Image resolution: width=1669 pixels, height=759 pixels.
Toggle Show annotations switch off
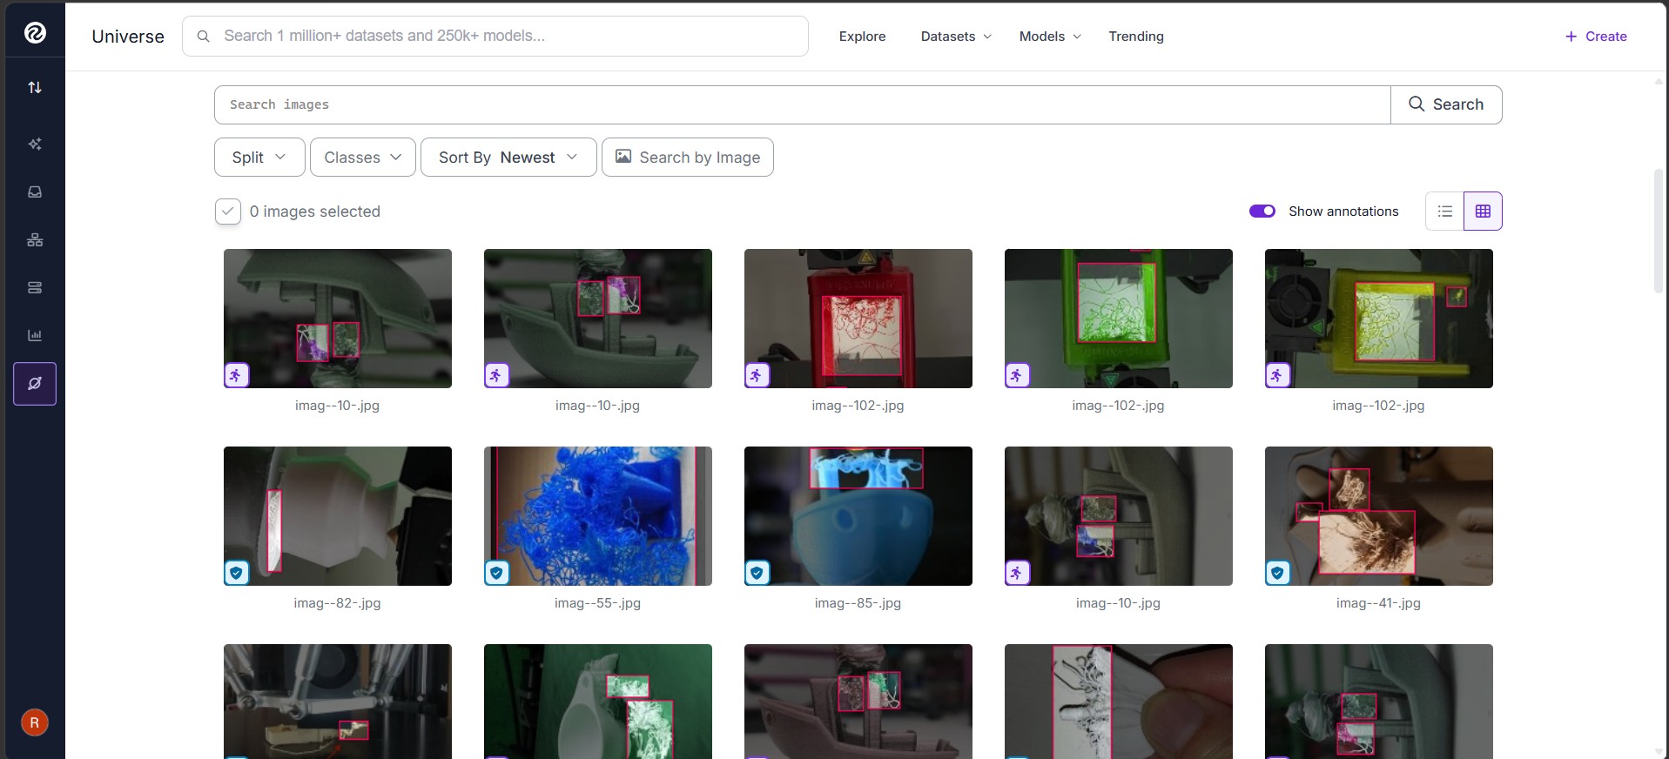(1262, 212)
